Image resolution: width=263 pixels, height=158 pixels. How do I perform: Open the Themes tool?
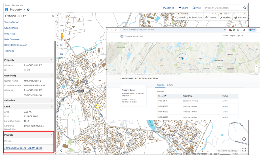click(x=211, y=17)
